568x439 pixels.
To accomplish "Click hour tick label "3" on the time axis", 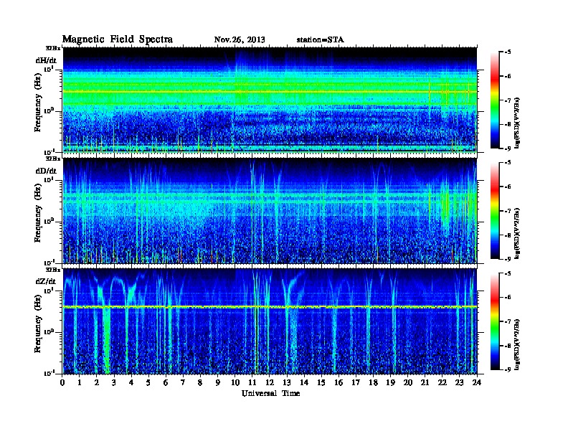I will (114, 382).
